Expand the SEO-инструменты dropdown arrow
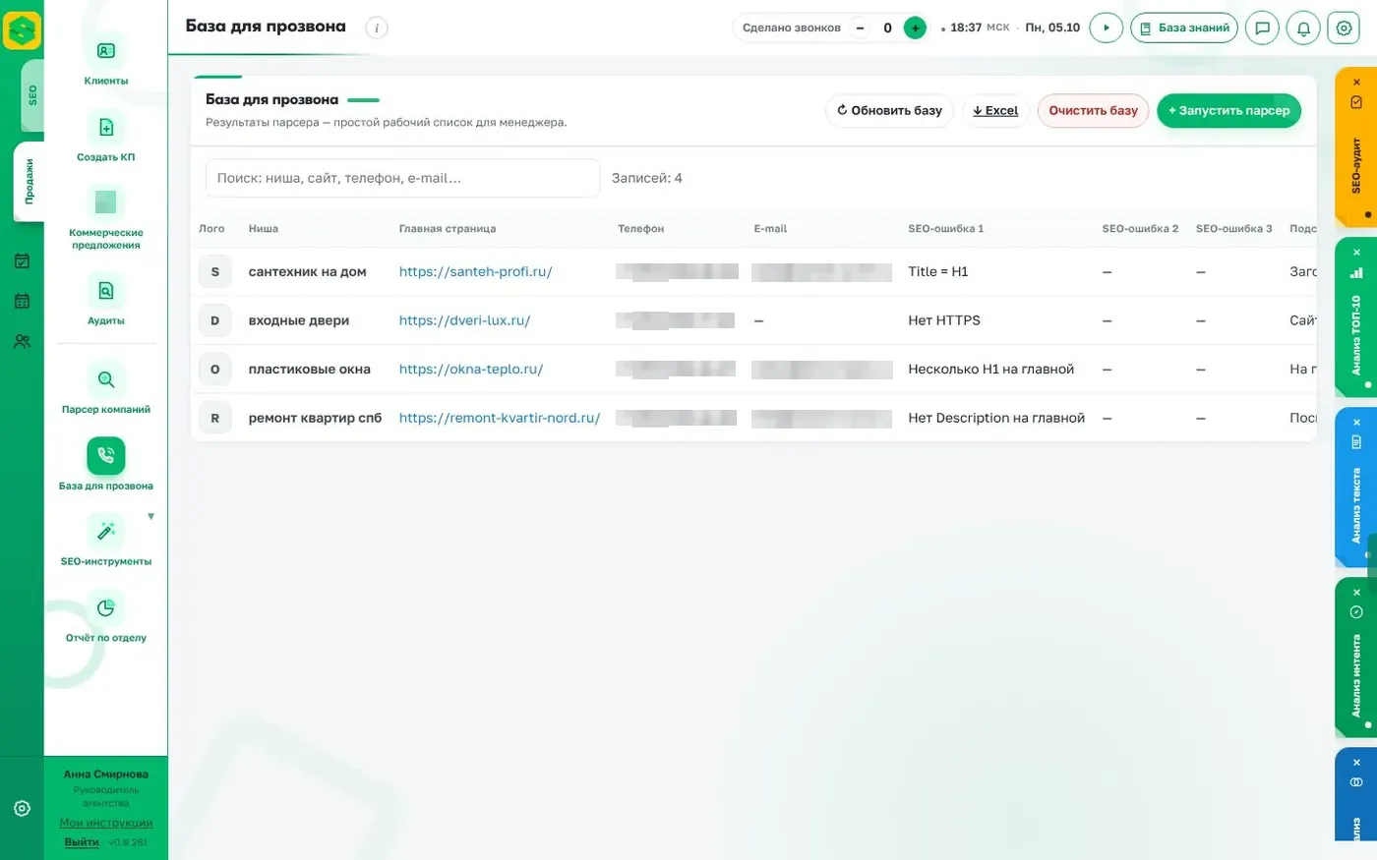This screenshot has width=1377, height=860. pos(150,516)
